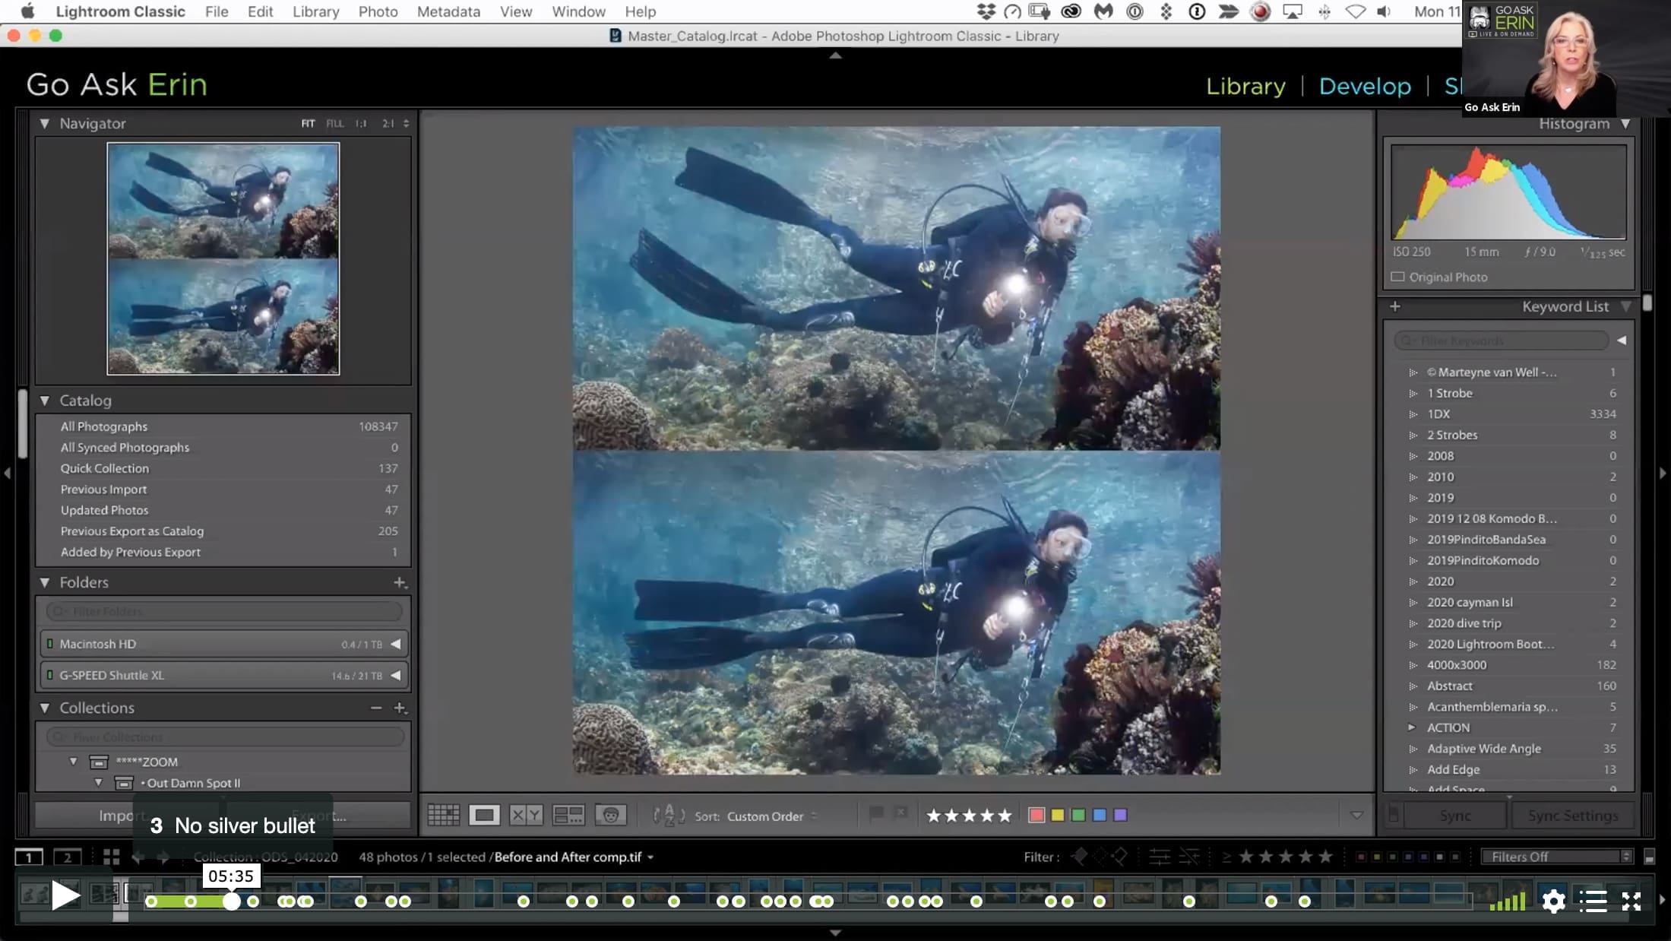
Task: Switch to the Develop module
Action: (1365, 86)
